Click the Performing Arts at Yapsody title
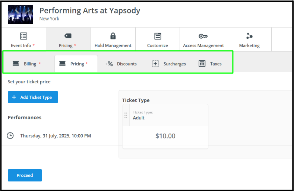 tap(90, 10)
